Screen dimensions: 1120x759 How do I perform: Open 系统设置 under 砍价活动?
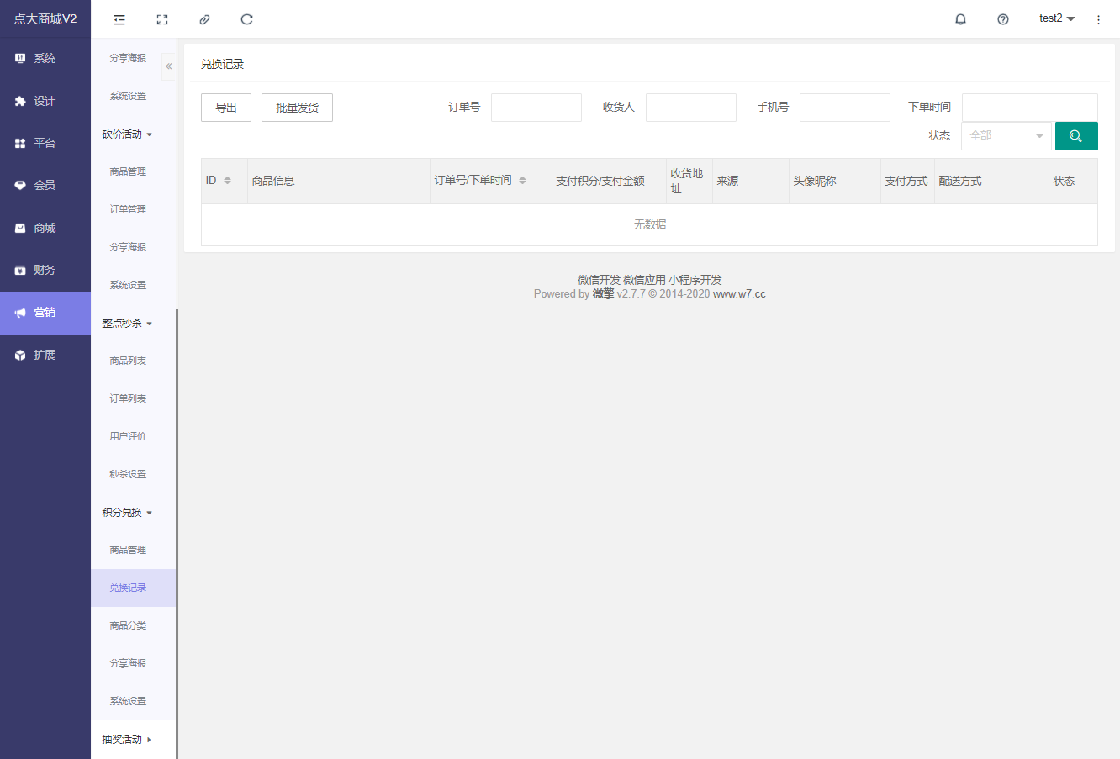coord(133,285)
